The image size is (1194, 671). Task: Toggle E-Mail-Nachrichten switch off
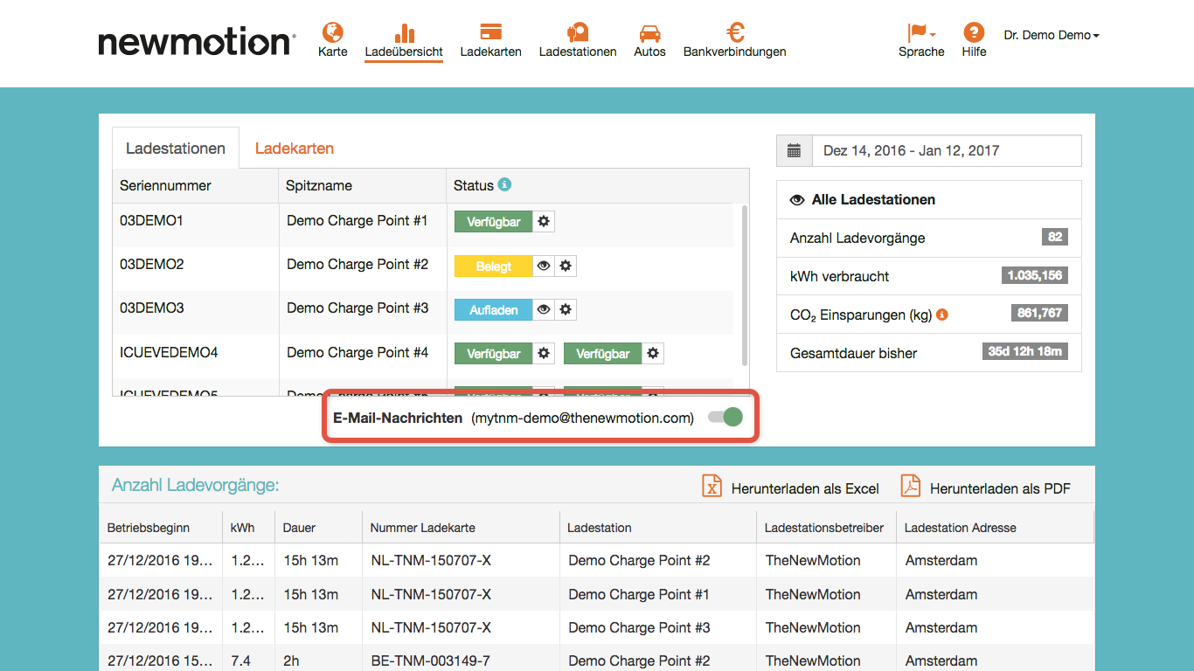pyautogui.click(x=725, y=417)
